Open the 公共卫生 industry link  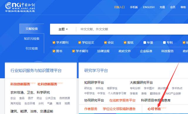(x=51, y=98)
